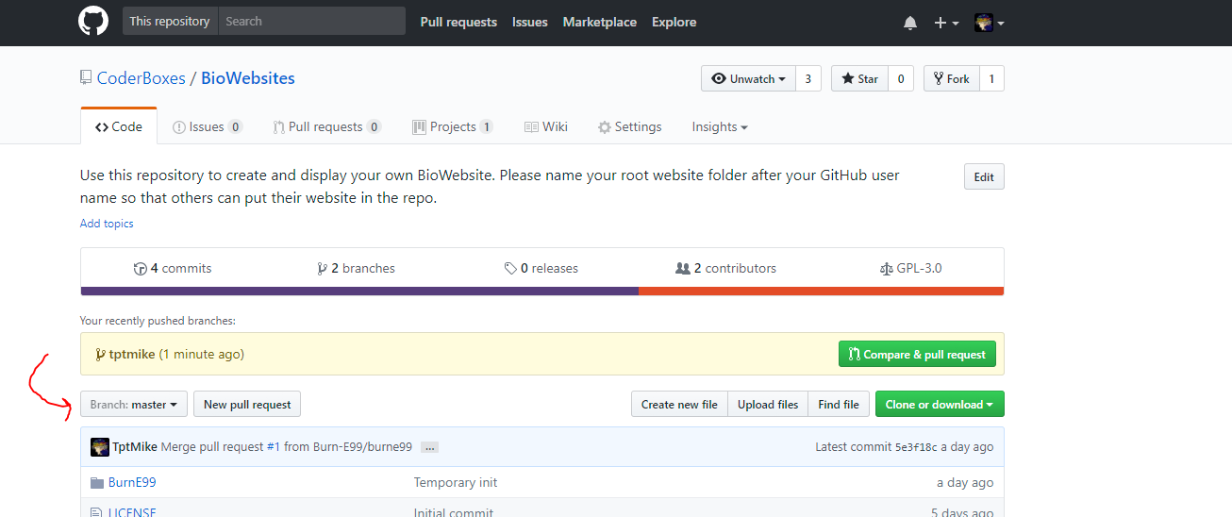Screen dimensions: 1232x517
Task: Switch to the Code tab
Action: tap(119, 126)
